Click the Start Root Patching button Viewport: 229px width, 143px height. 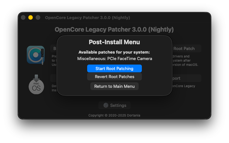(114, 68)
